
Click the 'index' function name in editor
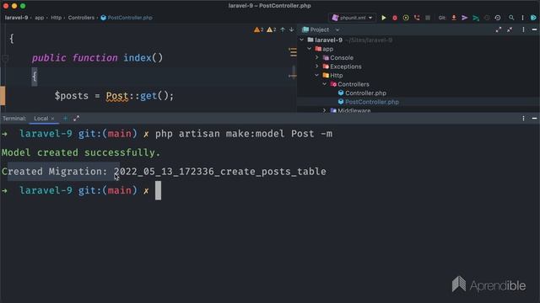point(137,58)
